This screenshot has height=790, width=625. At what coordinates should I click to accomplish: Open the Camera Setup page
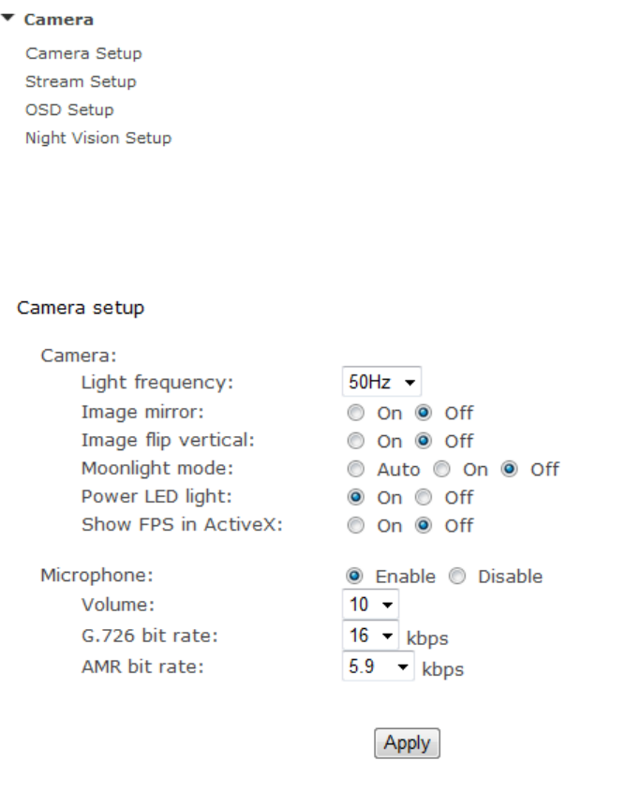(83, 53)
